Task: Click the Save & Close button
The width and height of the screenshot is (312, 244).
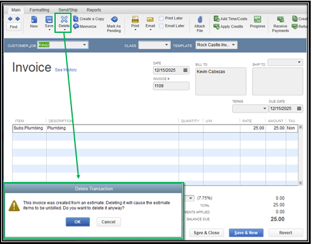Action: point(206,233)
